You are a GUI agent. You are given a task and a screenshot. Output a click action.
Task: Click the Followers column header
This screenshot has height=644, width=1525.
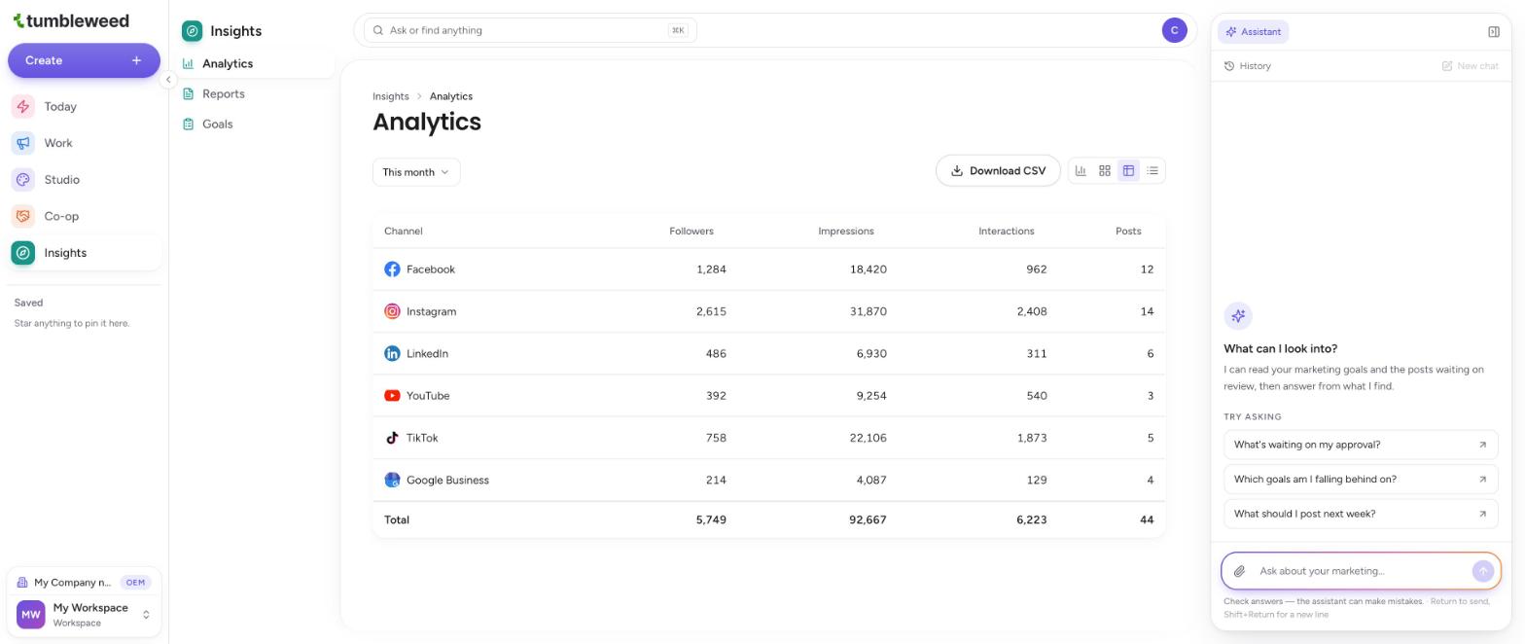(x=692, y=232)
